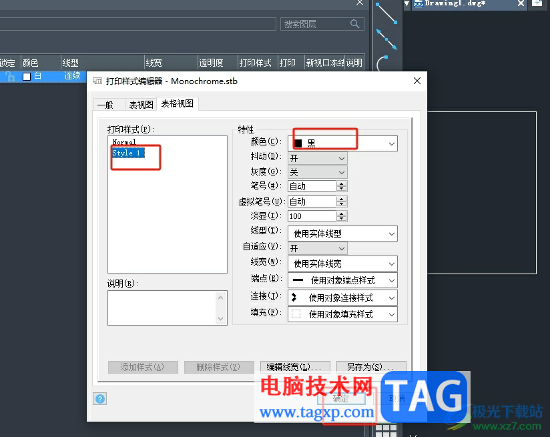The width and height of the screenshot is (550, 437).
Task: Click white color swatch in layer row
Action: click(27, 77)
